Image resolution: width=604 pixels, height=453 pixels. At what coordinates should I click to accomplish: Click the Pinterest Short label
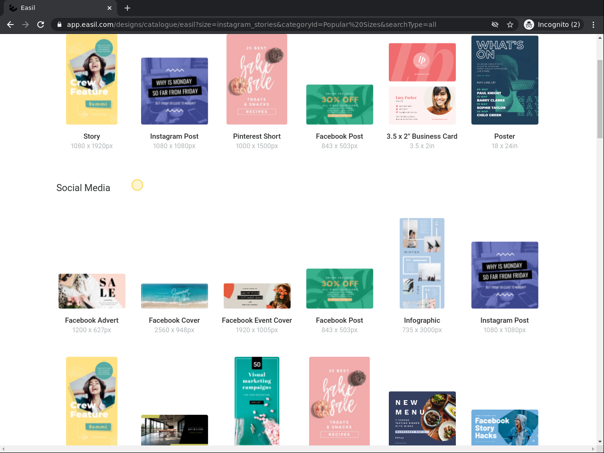coord(257,136)
